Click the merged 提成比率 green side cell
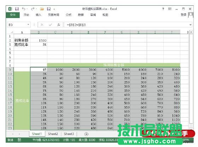The height and width of the screenshot is (147, 198). 22,101
